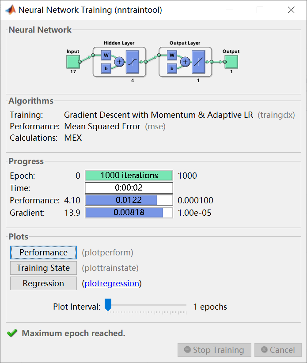
Task: Click the Stop Training button
Action: point(214,350)
